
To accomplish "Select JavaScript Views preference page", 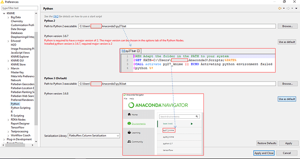I will [20, 52].
